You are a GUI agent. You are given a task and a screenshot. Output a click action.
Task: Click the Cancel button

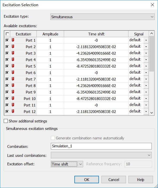114,180
